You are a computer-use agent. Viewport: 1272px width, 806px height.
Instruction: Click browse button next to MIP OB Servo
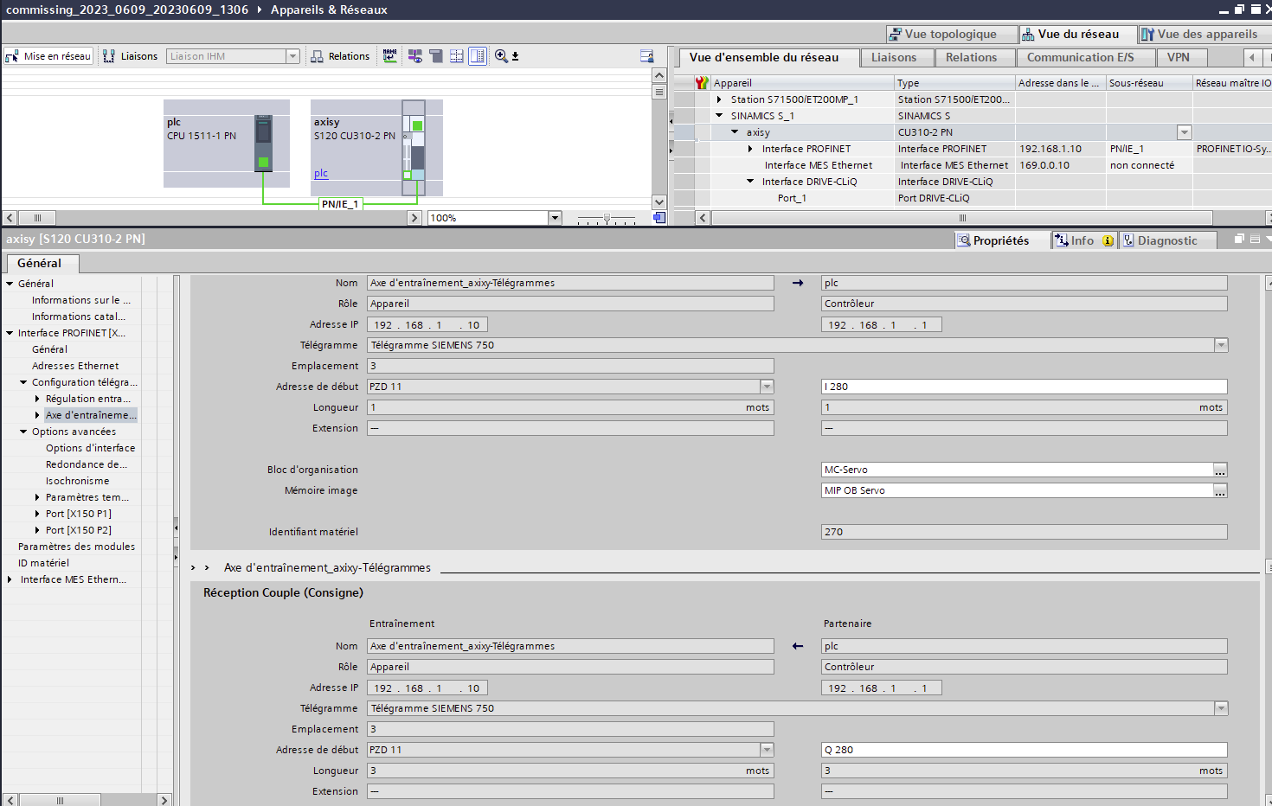click(1220, 490)
